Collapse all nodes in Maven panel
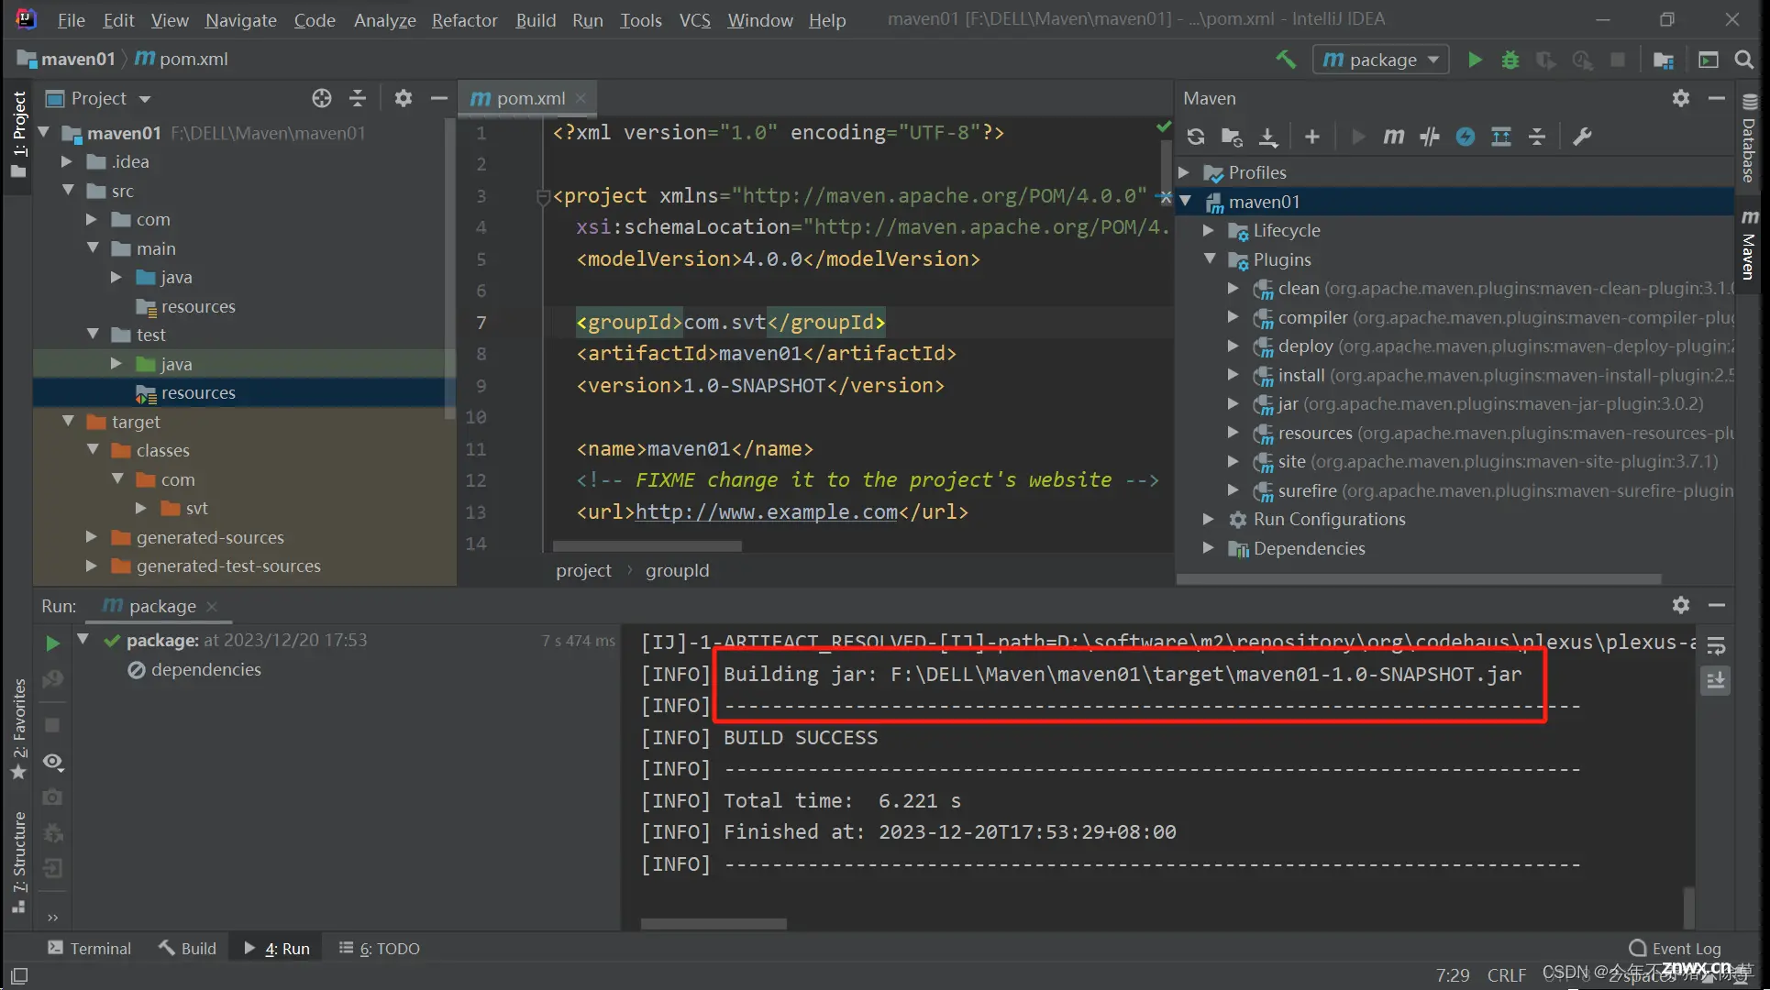Screen dimensions: 1770x990 point(1537,137)
